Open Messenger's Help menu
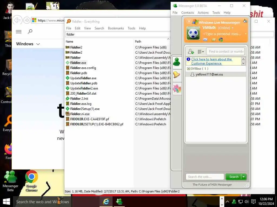The height and width of the screenshot is (207, 277). coord(227,13)
